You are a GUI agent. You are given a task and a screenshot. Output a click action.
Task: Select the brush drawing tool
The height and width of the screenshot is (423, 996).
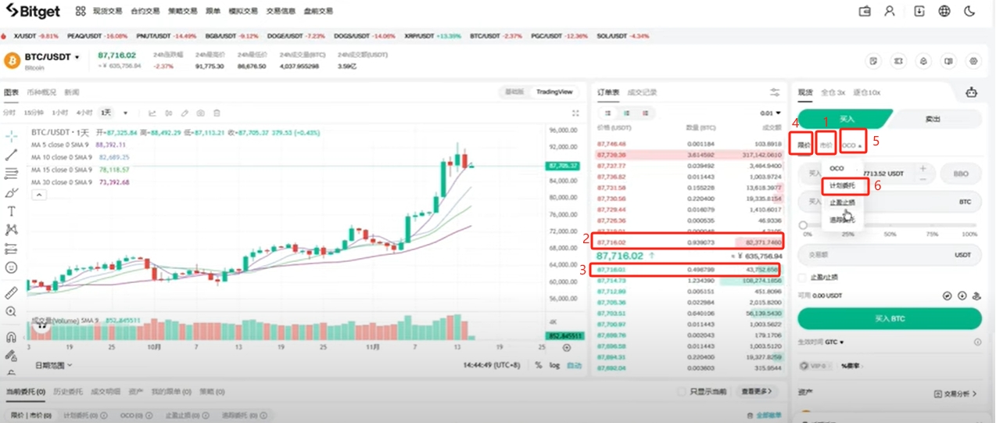(11, 192)
